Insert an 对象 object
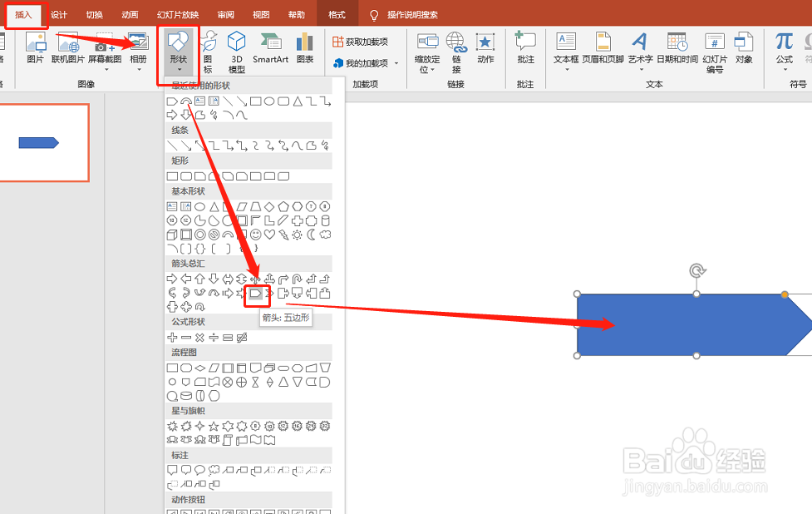The image size is (812, 514). [744, 47]
